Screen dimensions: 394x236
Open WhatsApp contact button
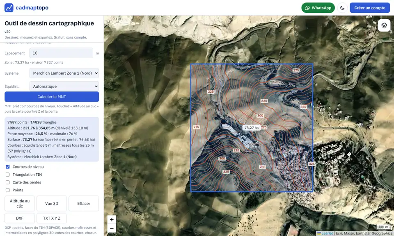click(318, 8)
